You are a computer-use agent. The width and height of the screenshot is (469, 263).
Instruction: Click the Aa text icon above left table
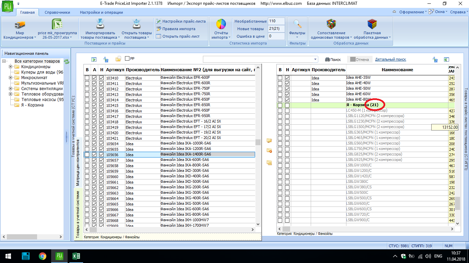click(106, 59)
